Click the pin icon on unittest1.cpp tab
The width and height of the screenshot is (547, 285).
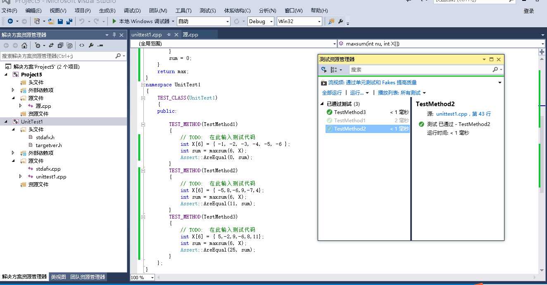click(169, 35)
